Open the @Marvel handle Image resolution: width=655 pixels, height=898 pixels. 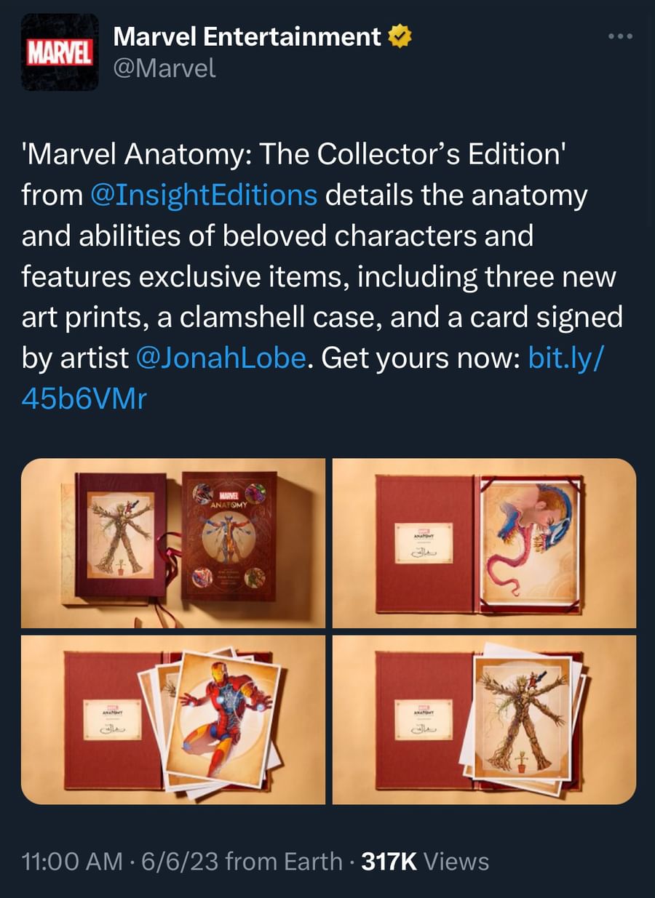coord(164,68)
